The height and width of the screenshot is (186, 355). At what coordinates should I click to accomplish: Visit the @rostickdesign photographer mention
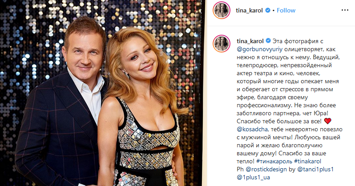point(266,170)
